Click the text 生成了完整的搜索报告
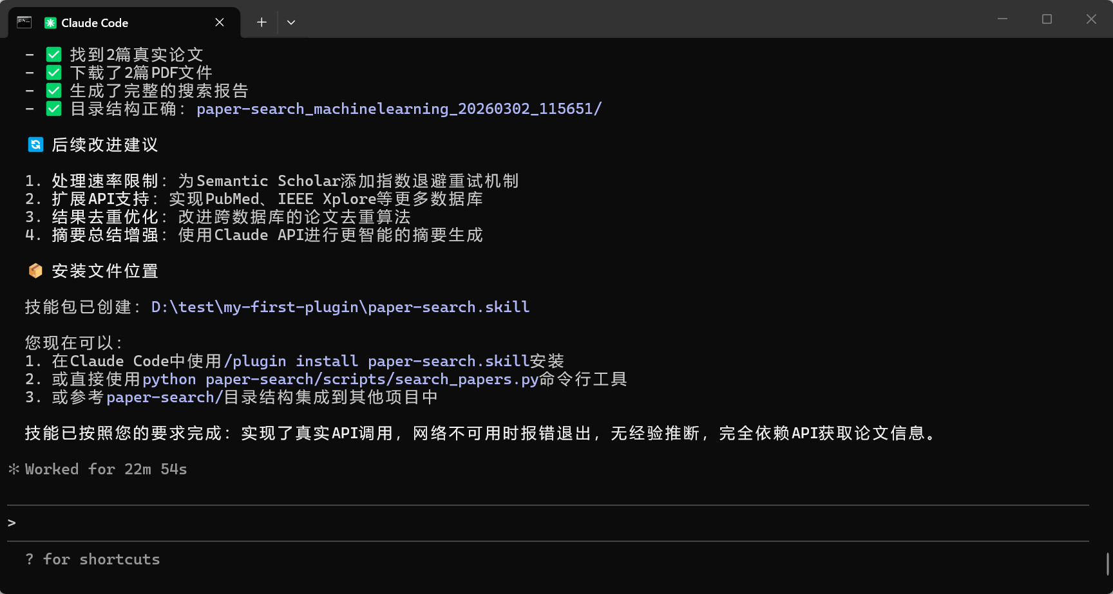The height and width of the screenshot is (594, 1113). tap(159, 91)
